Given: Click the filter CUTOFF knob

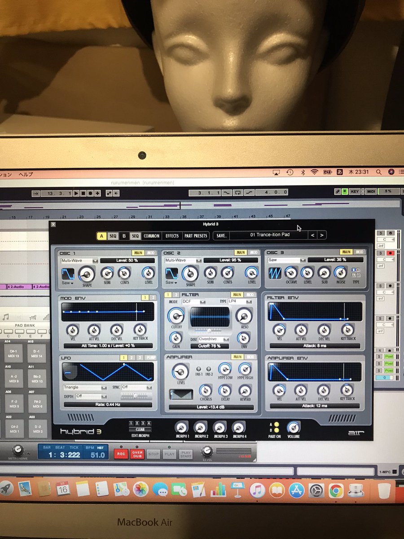Looking at the screenshot, I should click(x=176, y=316).
